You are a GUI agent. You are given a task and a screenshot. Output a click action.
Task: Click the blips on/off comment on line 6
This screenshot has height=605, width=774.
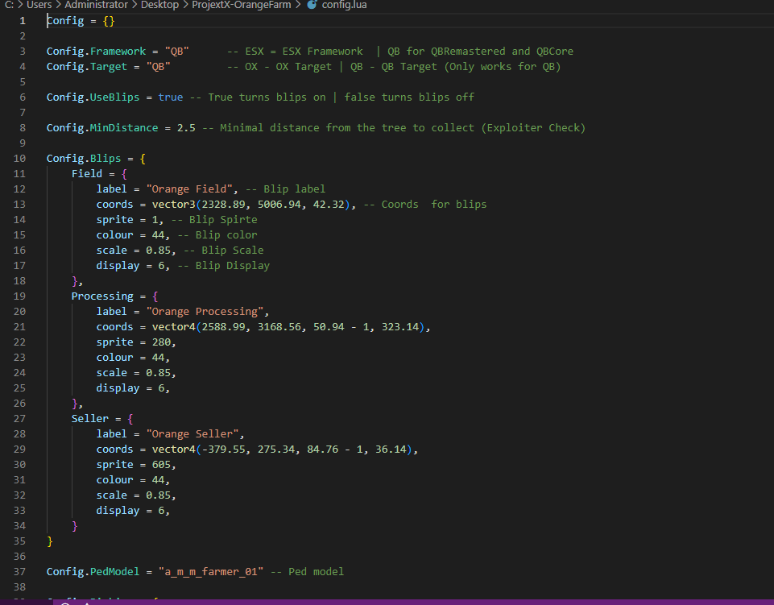pos(332,97)
